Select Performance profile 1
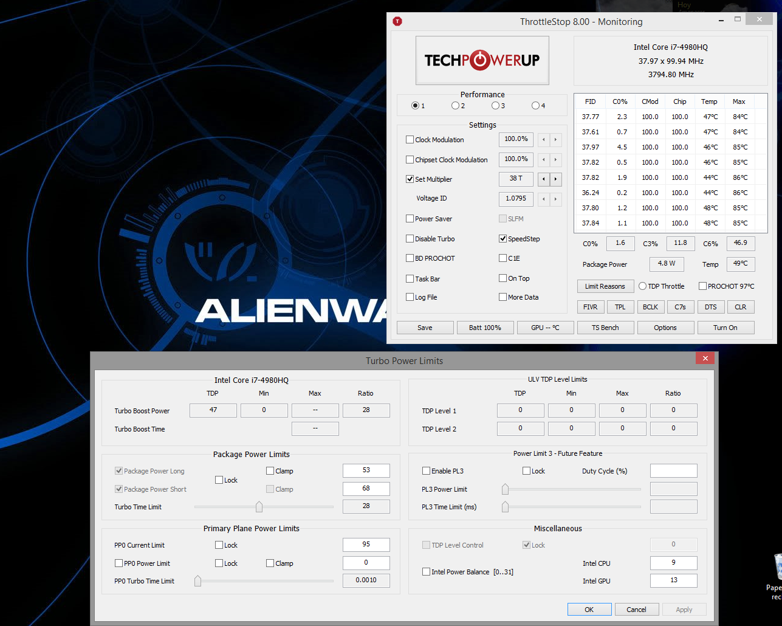782x626 pixels. coord(415,106)
